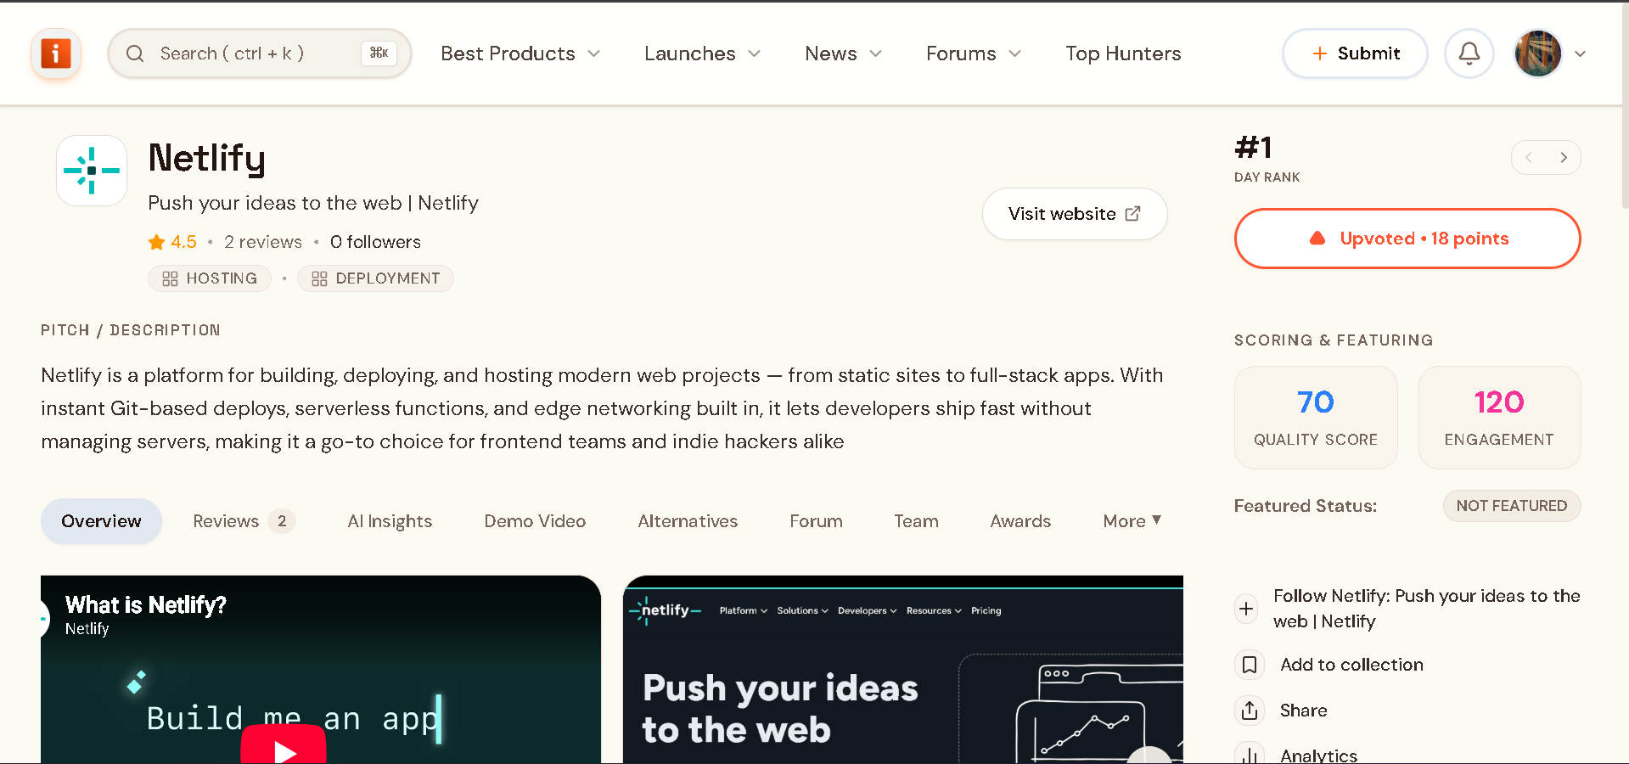This screenshot has width=1629, height=764.
Task: Click the Share upload icon
Action: click(1250, 711)
